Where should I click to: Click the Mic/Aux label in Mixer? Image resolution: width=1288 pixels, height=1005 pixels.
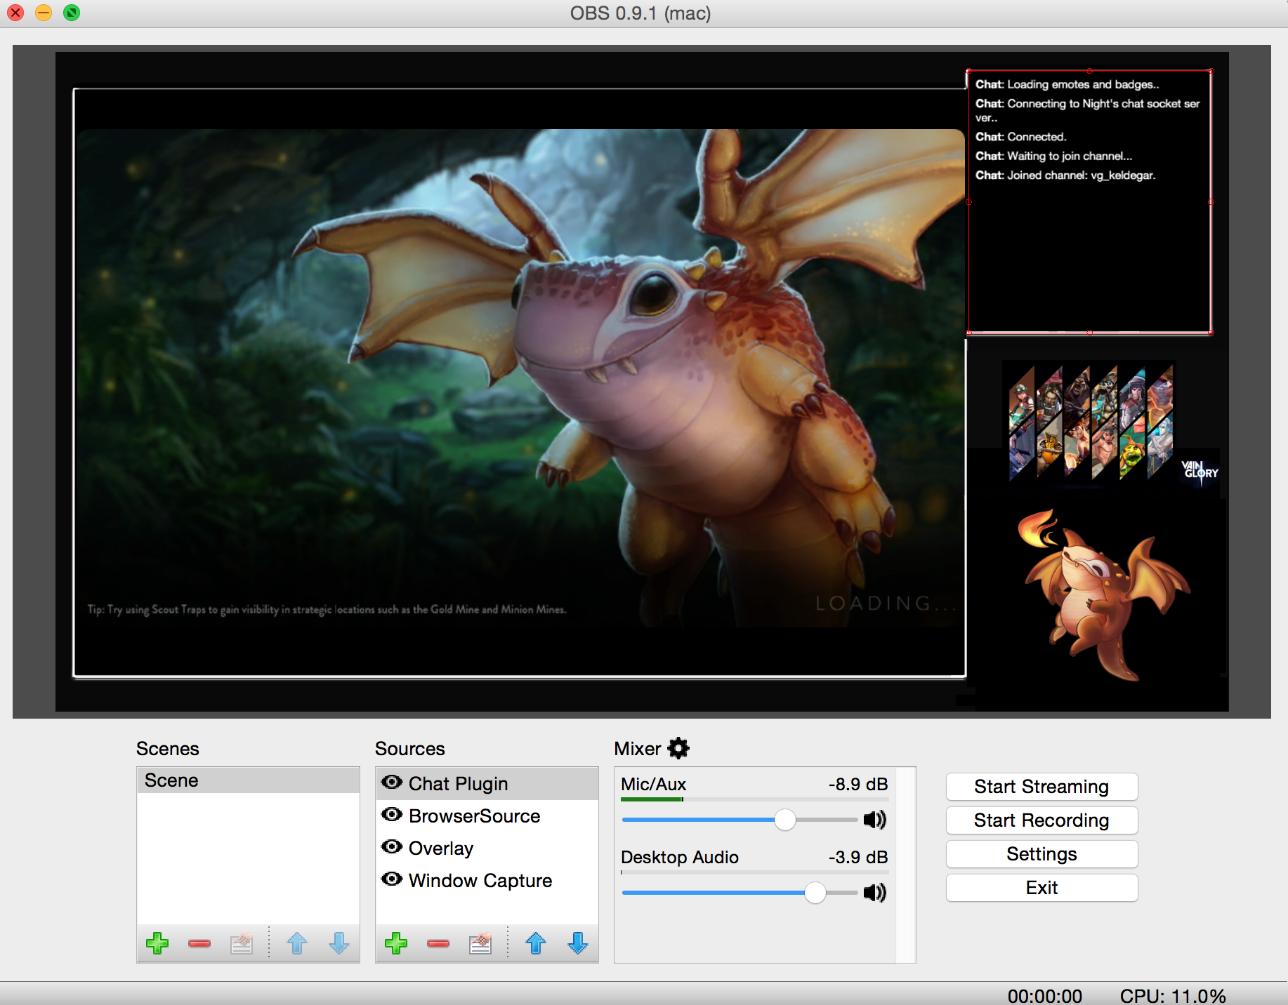click(653, 784)
